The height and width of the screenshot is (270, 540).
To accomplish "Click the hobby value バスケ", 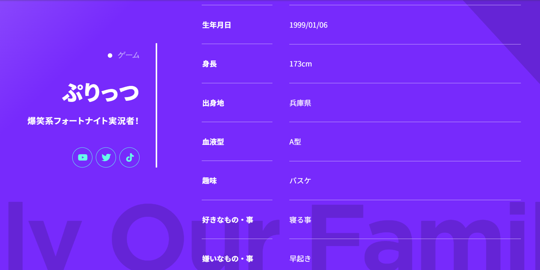I will 300,181.
